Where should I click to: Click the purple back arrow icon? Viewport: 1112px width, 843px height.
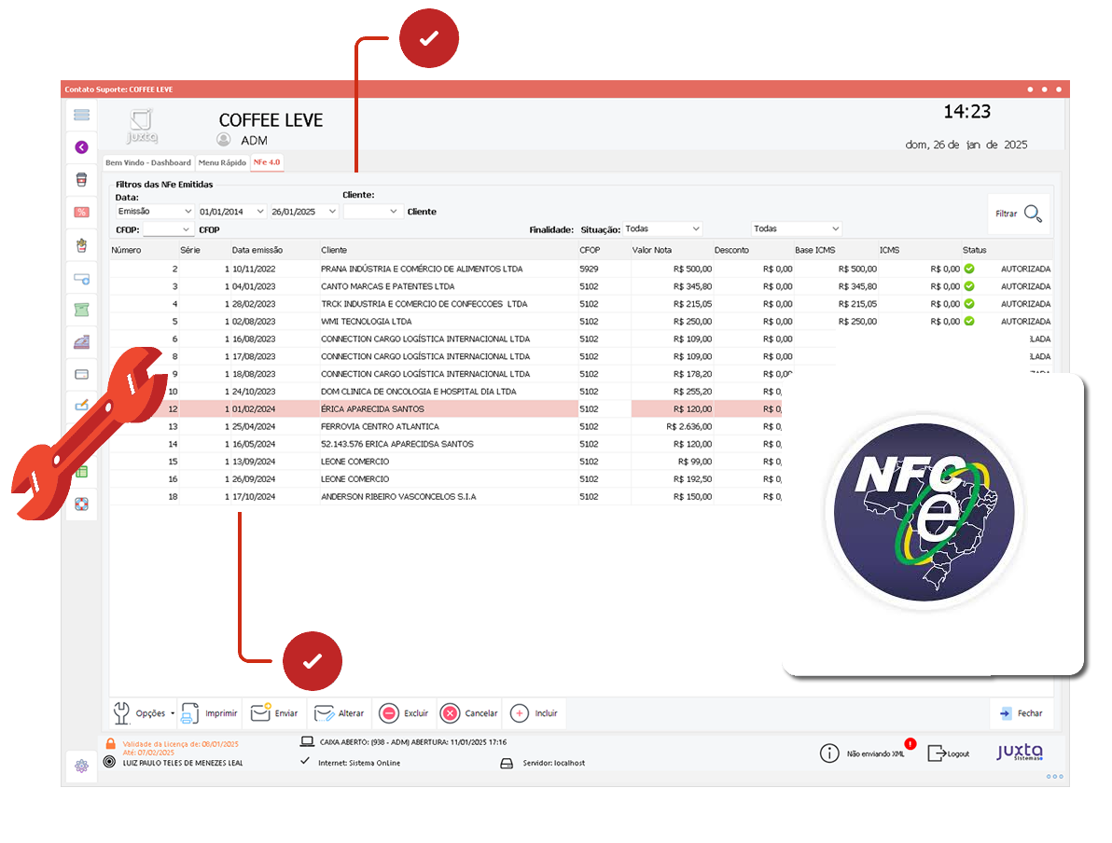pyautogui.click(x=82, y=147)
